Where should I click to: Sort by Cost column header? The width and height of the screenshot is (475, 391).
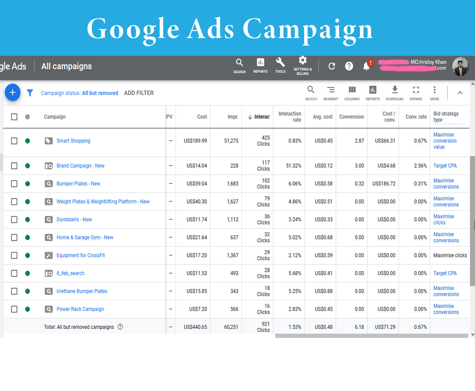(x=202, y=117)
